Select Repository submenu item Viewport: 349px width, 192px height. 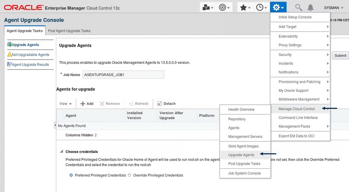245,119
